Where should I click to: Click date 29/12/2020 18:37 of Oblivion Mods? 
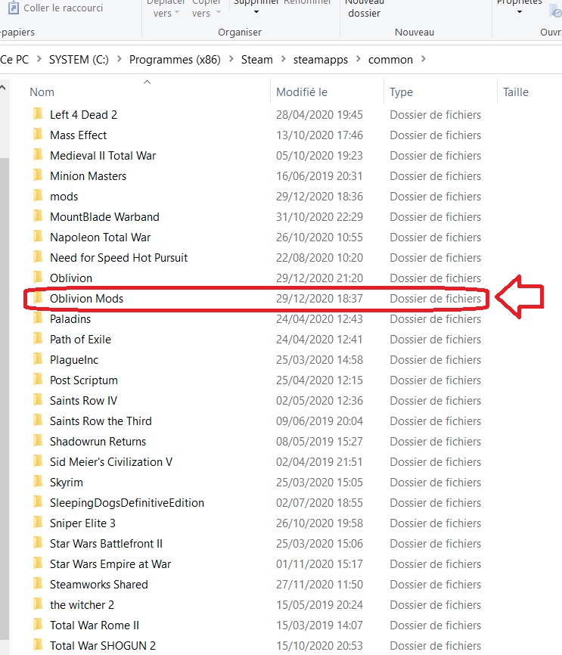coord(319,299)
